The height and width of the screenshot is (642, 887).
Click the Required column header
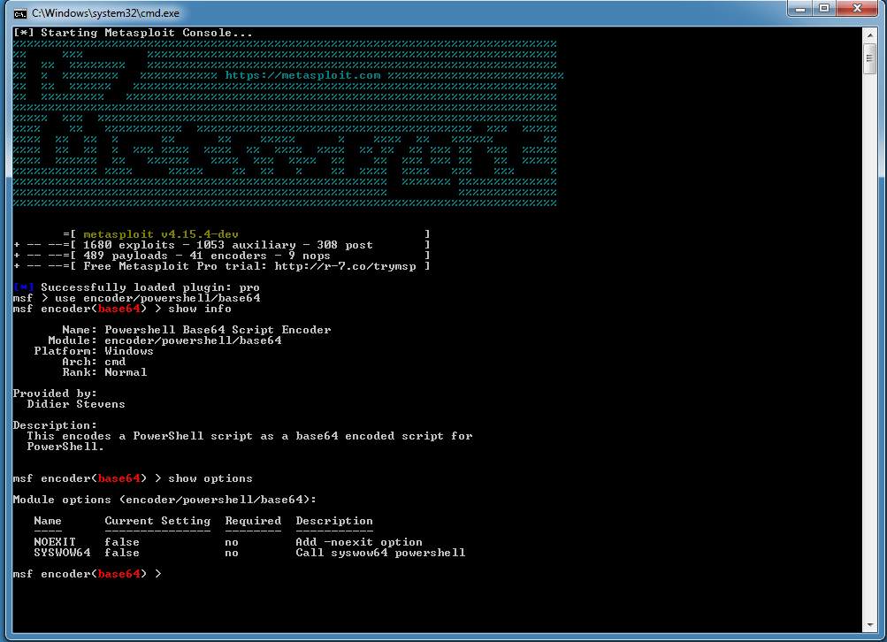(253, 521)
